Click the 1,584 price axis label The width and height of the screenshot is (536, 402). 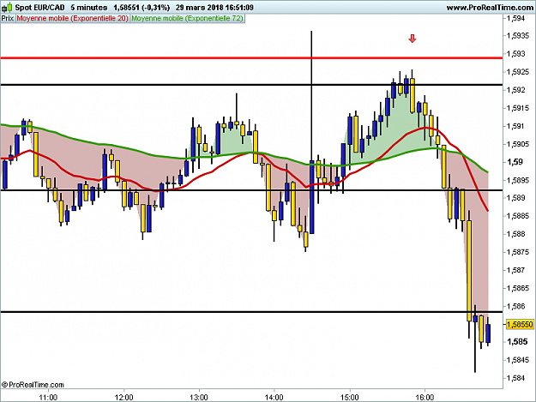[515, 378]
